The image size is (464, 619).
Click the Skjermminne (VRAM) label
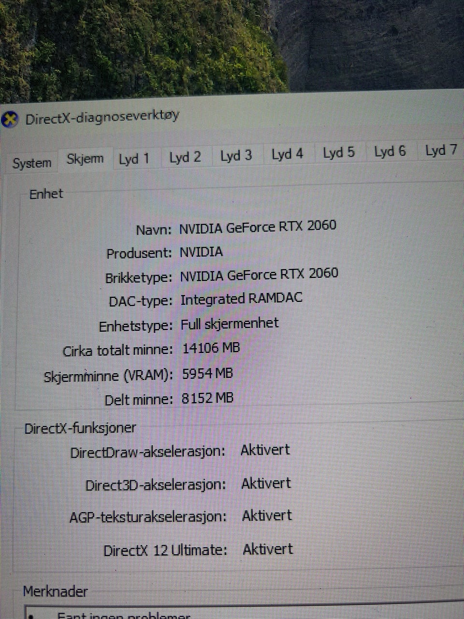pos(108,376)
